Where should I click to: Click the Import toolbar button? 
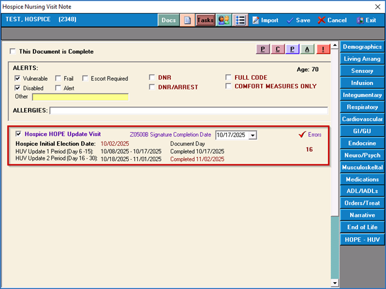(x=264, y=20)
